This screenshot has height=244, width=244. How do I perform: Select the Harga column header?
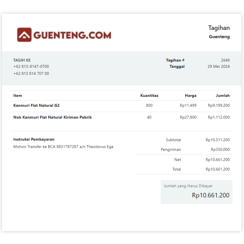click(x=191, y=95)
